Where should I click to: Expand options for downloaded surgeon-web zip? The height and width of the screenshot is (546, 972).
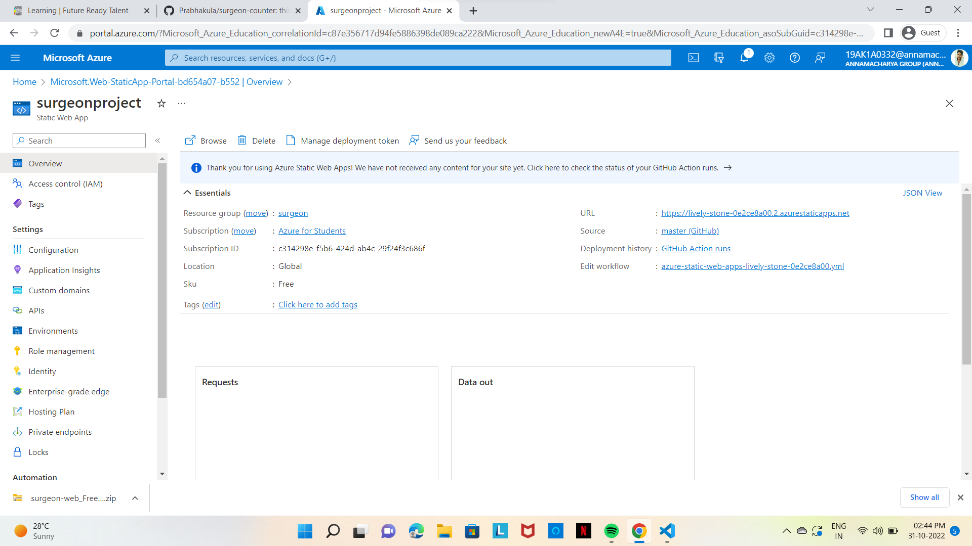(x=135, y=498)
